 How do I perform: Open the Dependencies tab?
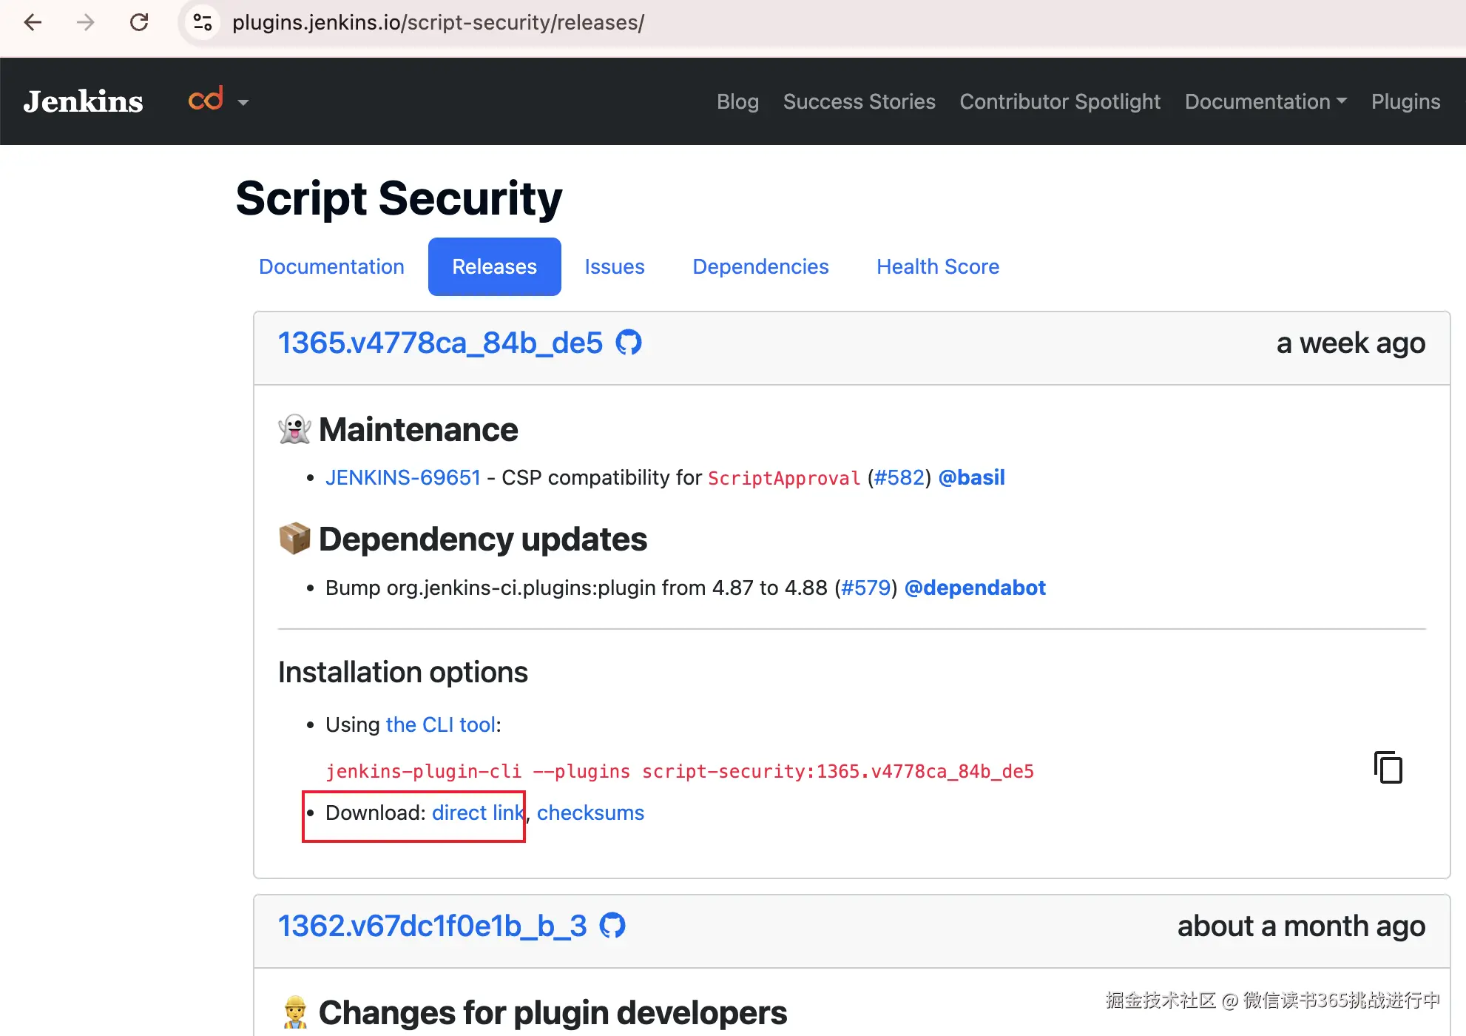[760, 266]
